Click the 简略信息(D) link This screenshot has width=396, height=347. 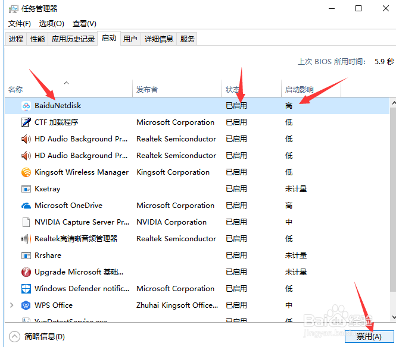45,336
